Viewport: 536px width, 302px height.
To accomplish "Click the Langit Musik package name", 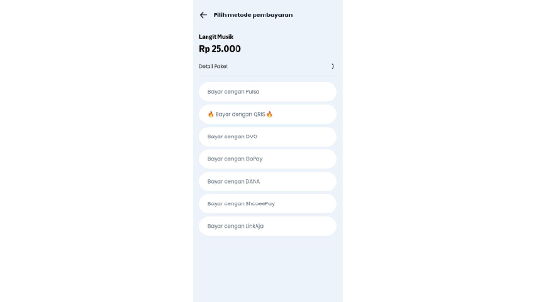I will click(x=216, y=37).
